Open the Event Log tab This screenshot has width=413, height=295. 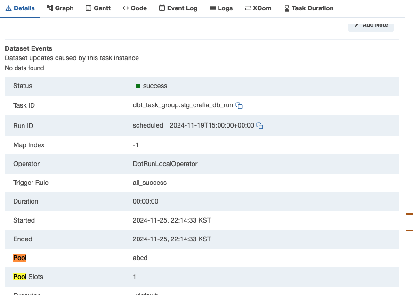(x=178, y=8)
